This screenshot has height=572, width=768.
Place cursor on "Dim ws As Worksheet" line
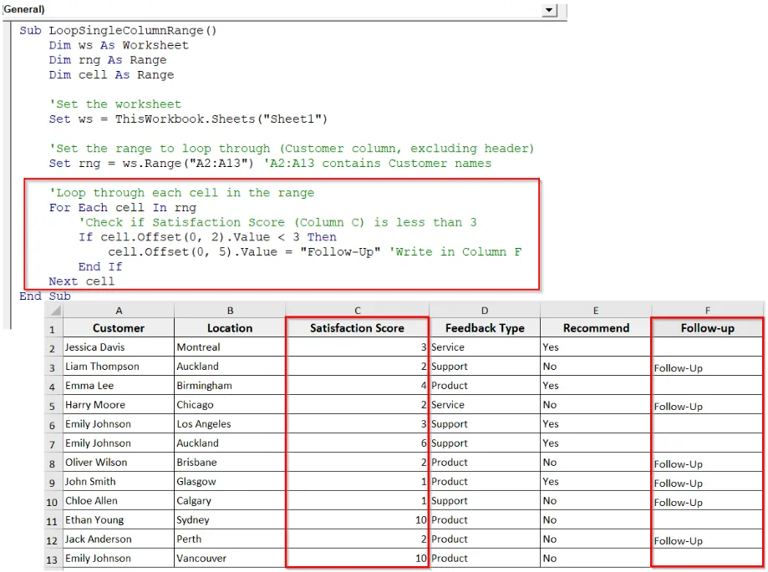tap(119, 45)
